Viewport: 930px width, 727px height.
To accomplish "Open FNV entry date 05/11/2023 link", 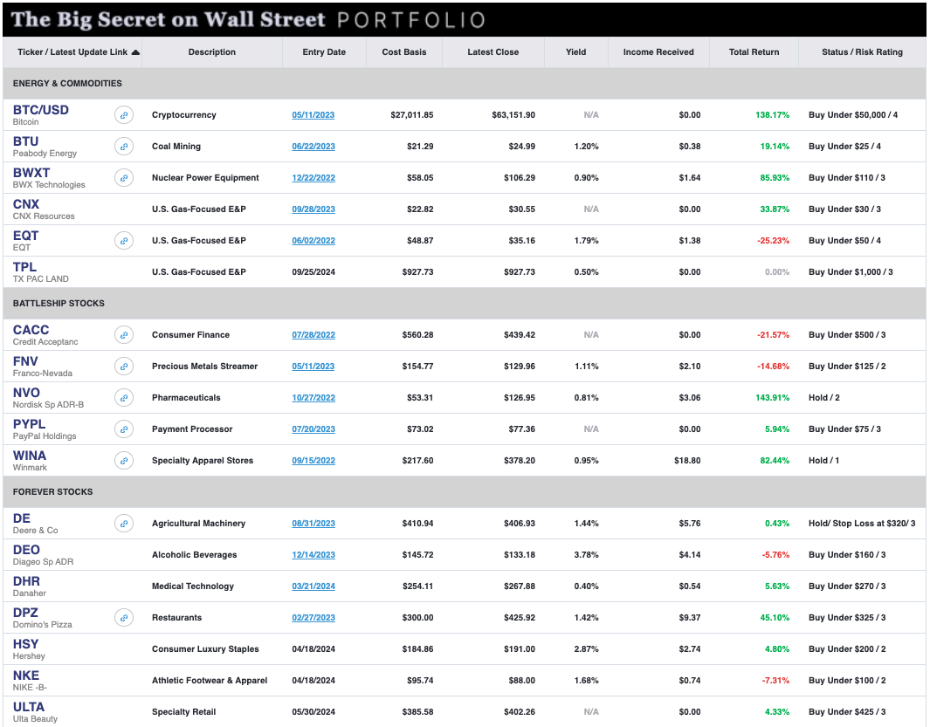I will click(x=313, y=367).
